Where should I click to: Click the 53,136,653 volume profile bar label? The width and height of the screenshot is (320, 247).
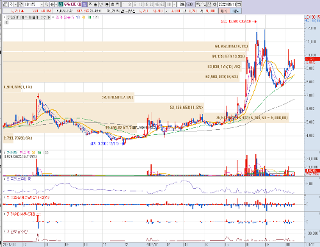point(186,108)
